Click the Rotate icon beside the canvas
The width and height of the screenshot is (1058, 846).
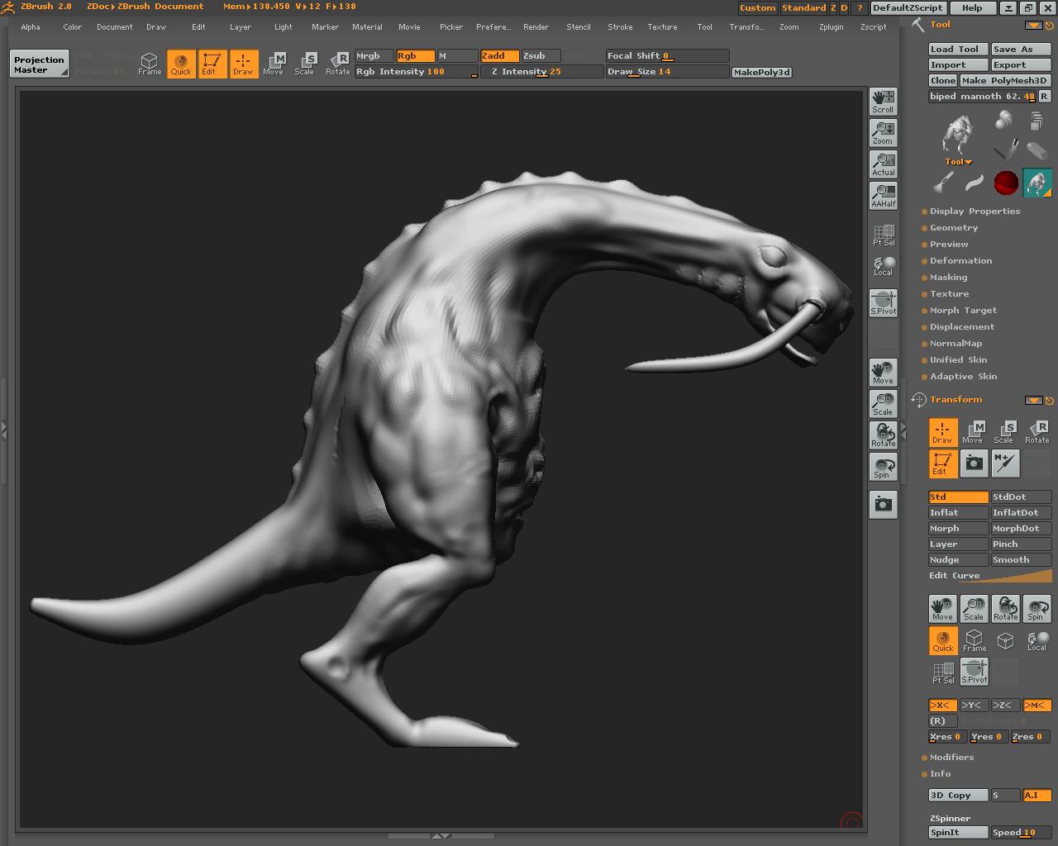883,435
